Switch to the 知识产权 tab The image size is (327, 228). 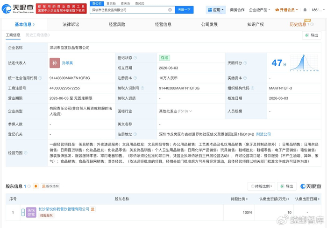pos(256,24)
